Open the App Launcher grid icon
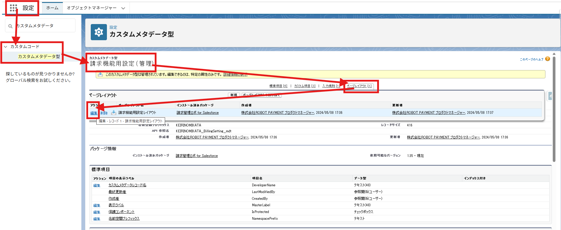This screenshot has height=230, width=561. click(x=14, y=8)
